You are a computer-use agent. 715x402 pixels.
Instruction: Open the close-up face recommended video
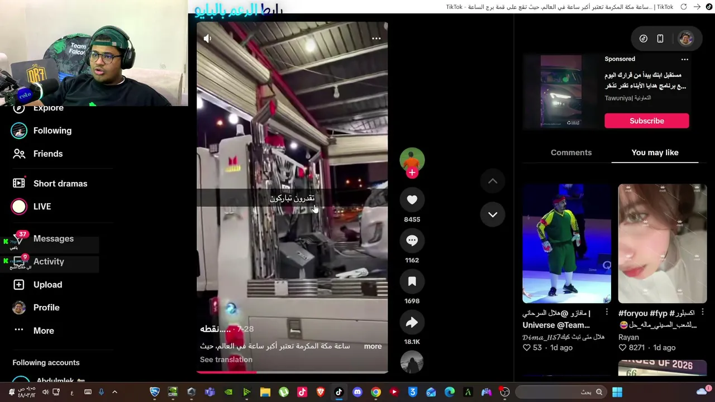tap(662, 243)
